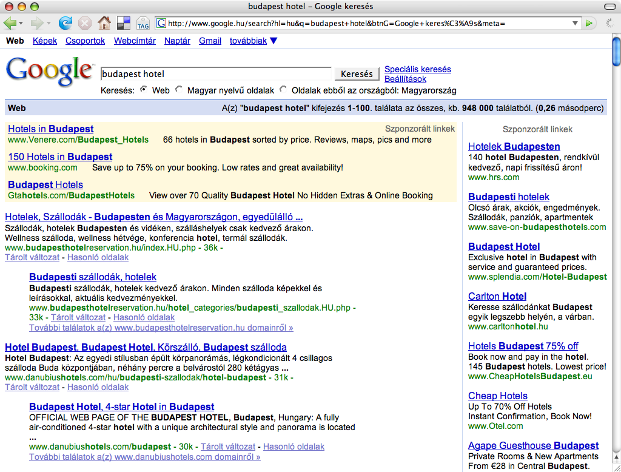The height and width of the screenshot is (472, 621).
Task: Click the URL address field
Action: 368,24
